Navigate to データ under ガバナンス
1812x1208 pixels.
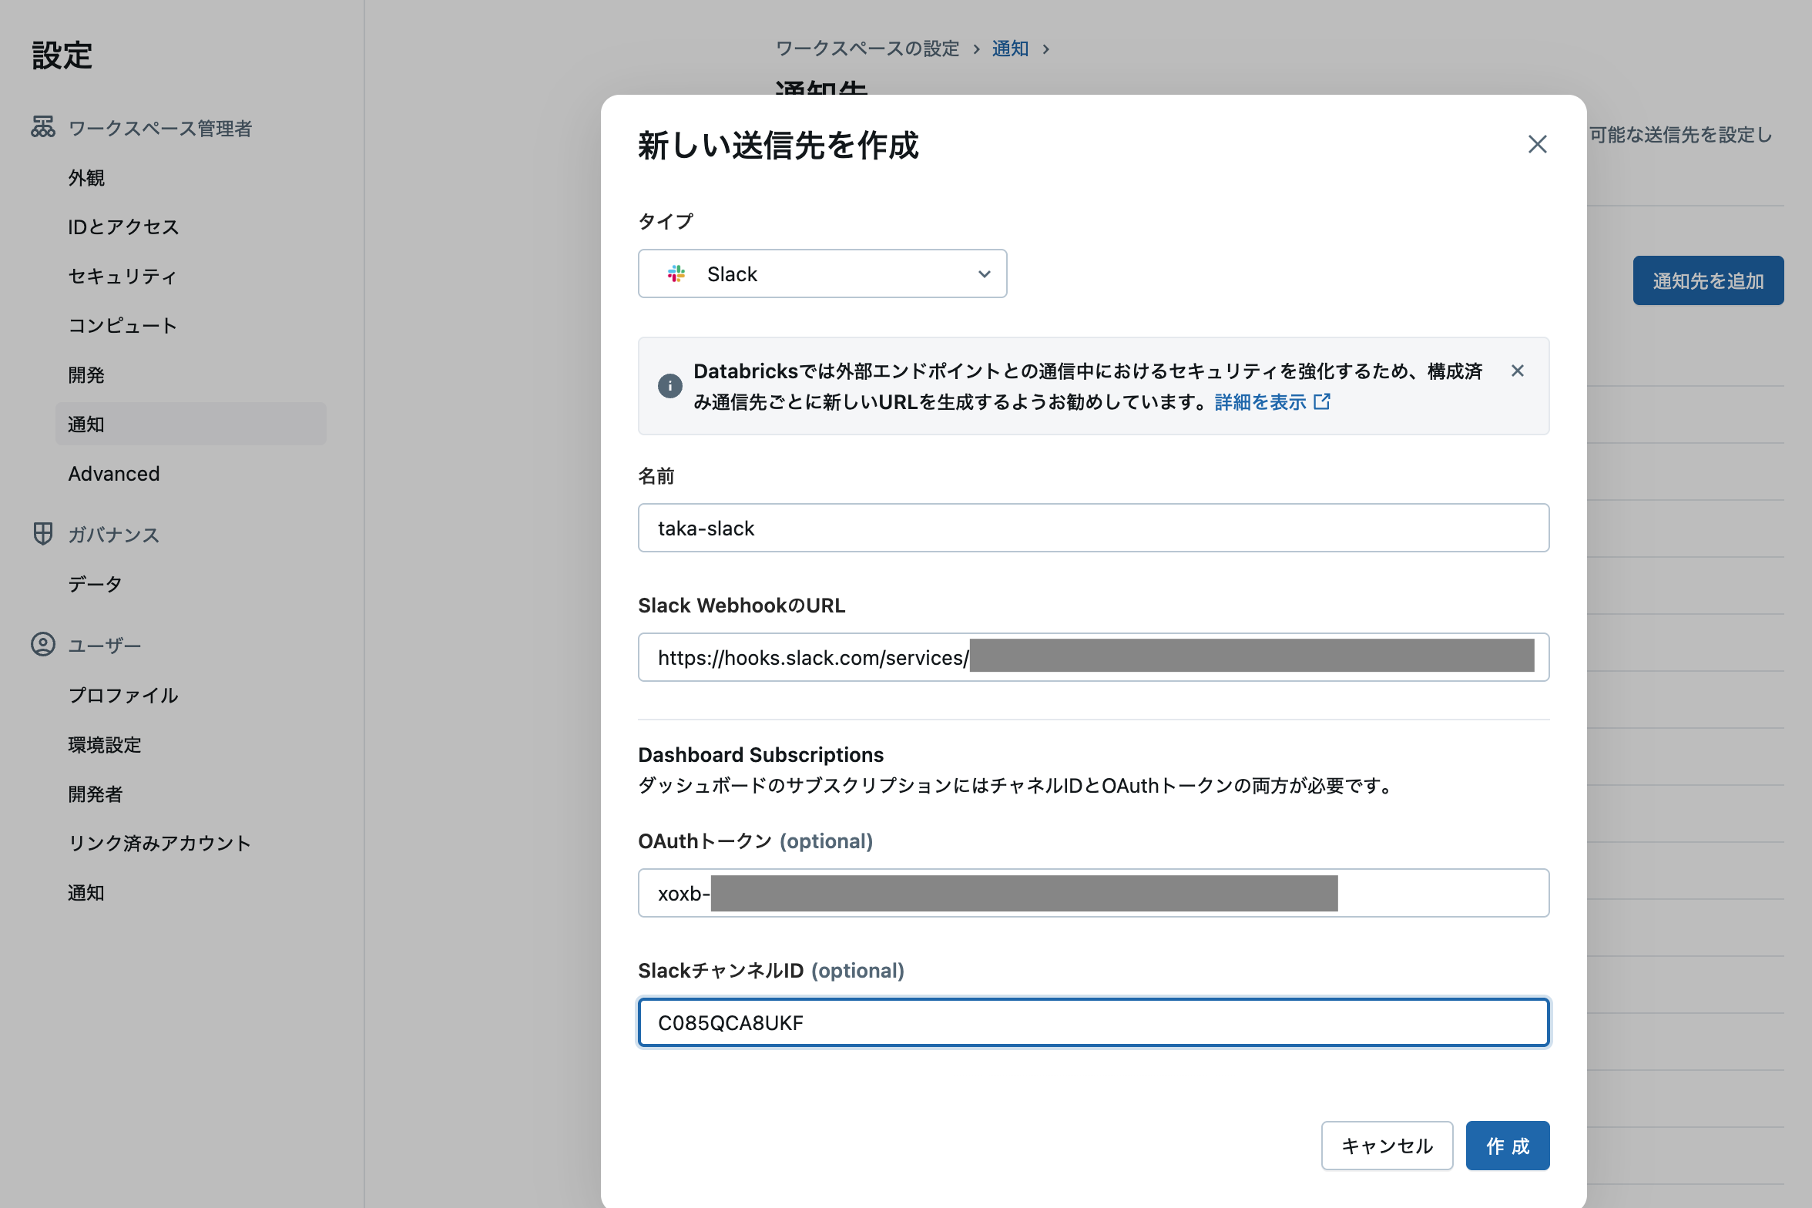coord(94,583)
